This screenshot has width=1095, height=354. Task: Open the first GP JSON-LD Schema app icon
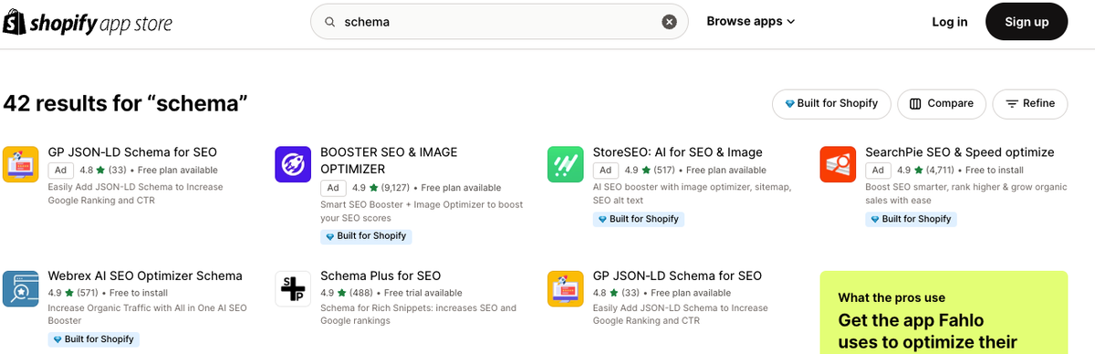[21, 164]
